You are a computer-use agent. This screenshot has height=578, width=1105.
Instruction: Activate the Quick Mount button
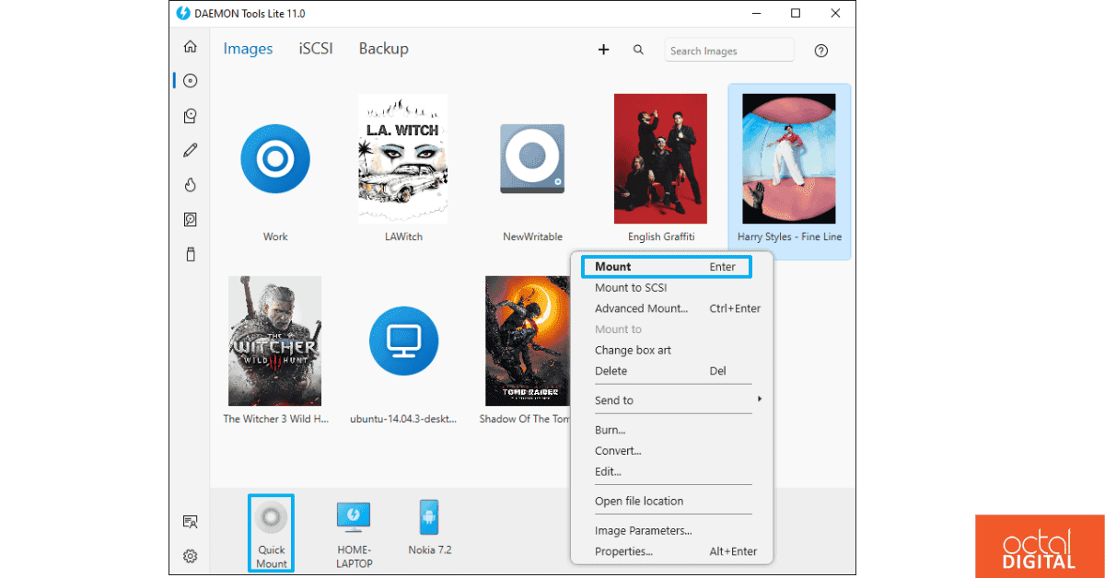271,533
